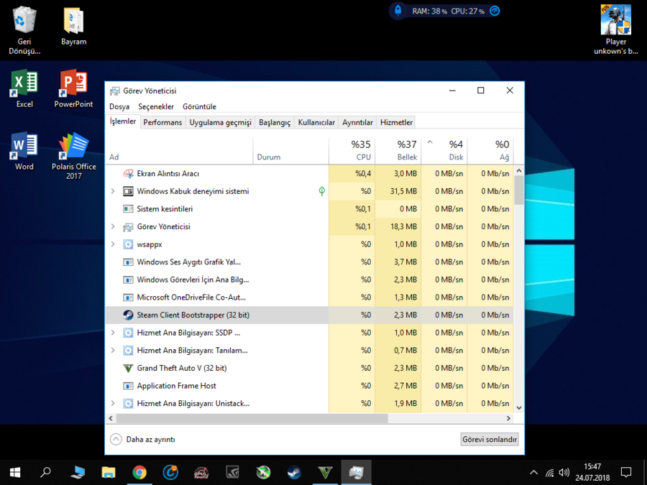Image resolution: width=647 pixels, height=485 pixels.
Task: Open the blue Advanced SystemCare taskbar icon
Action: coord(170,472)
